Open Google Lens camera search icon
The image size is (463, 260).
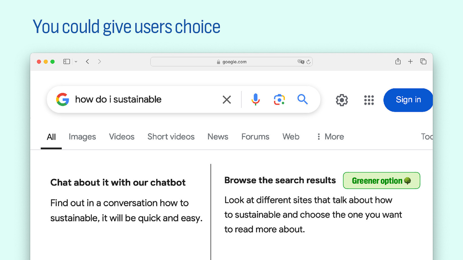(279, 99)
